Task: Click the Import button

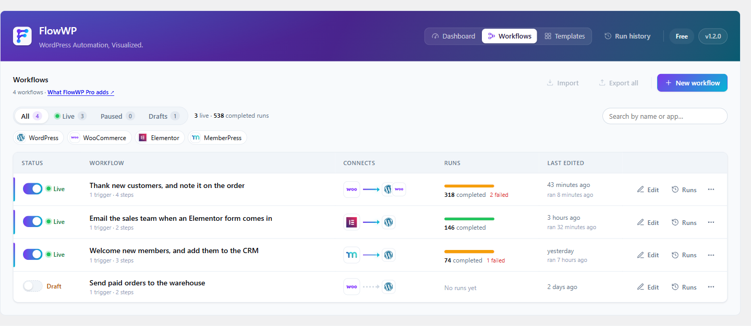Action: 563,83
